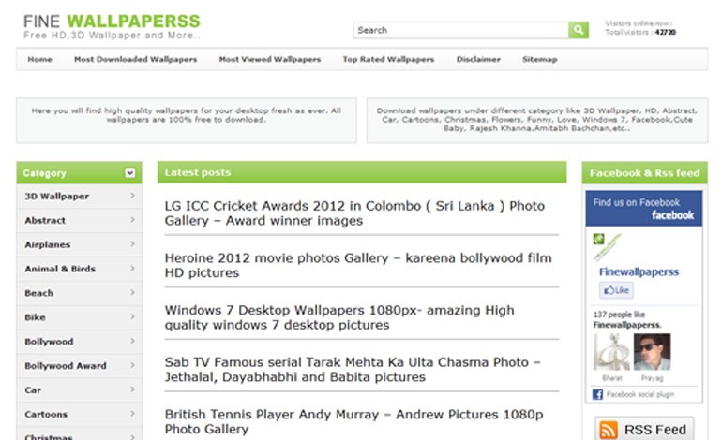Expand the Bollywood Award category chevron
722x440 pixels.
click(x=132, y=365)
